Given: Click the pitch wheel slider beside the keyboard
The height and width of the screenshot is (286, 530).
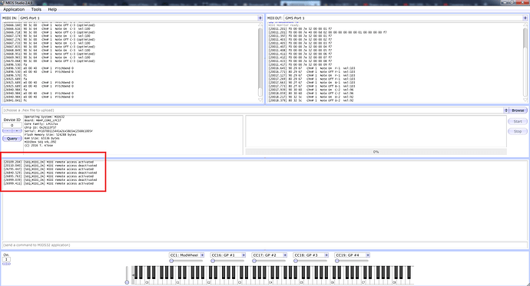Looking at the screenshot, I should click(127, 275).
